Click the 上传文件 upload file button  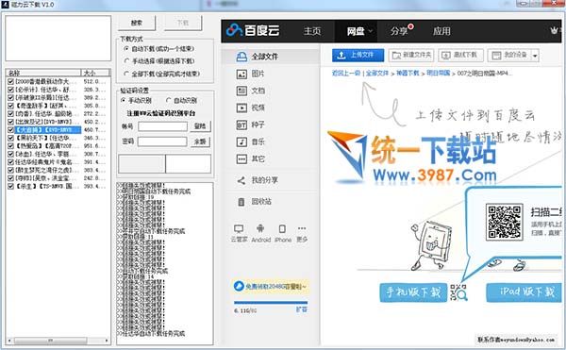(x=358, y=56)
